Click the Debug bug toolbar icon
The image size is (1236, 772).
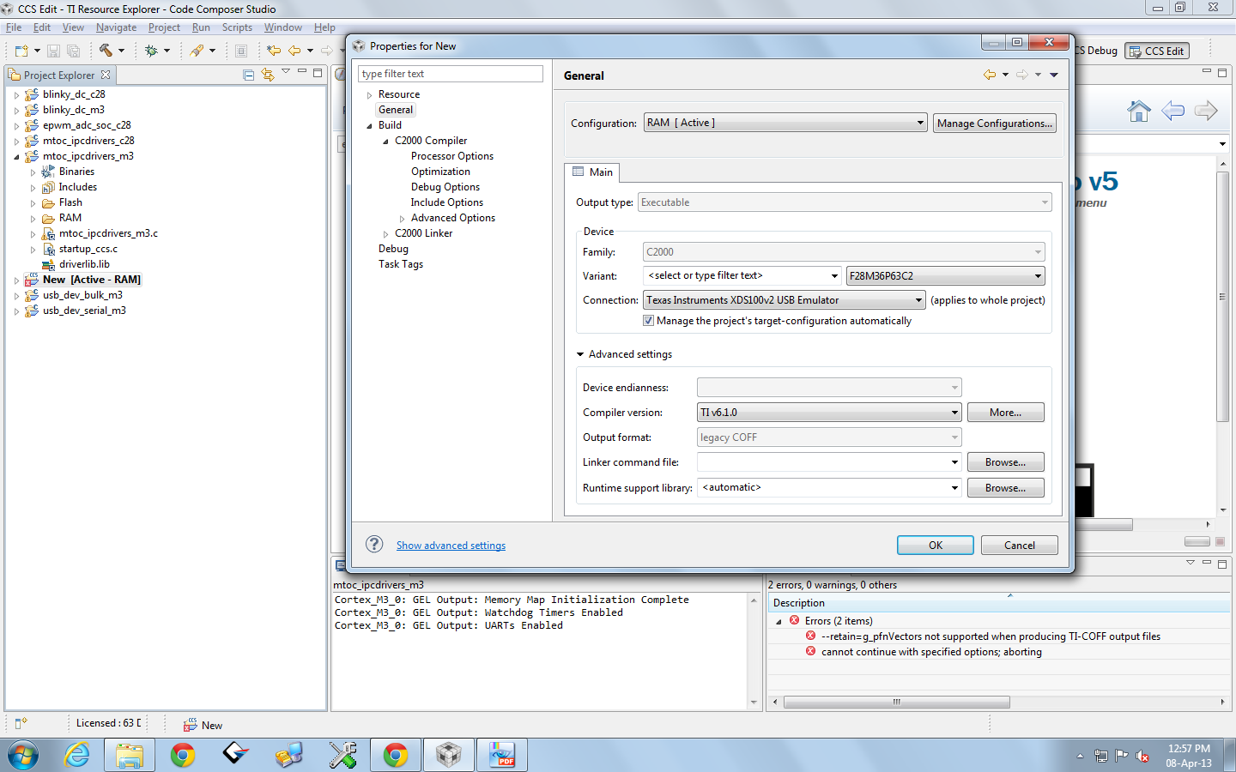coord(151,51)
